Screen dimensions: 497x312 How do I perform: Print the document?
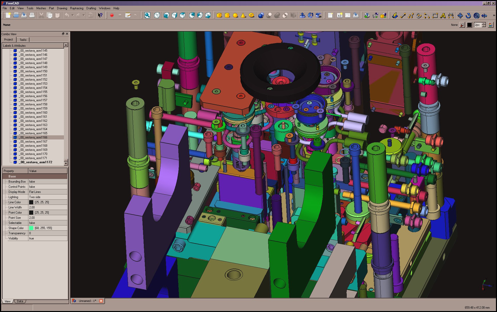point(32,15)
